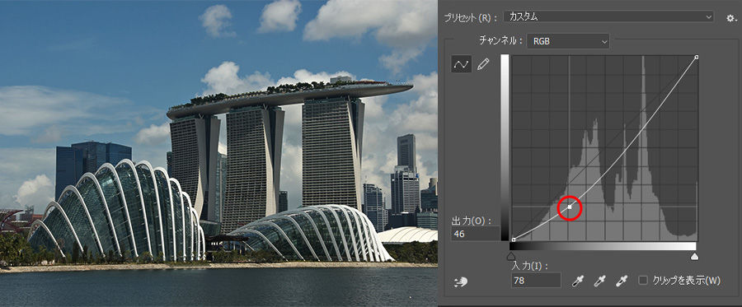The image size is (742, 307).
Task: Select the top-right curve endpoint
Action: coord(697,57)
